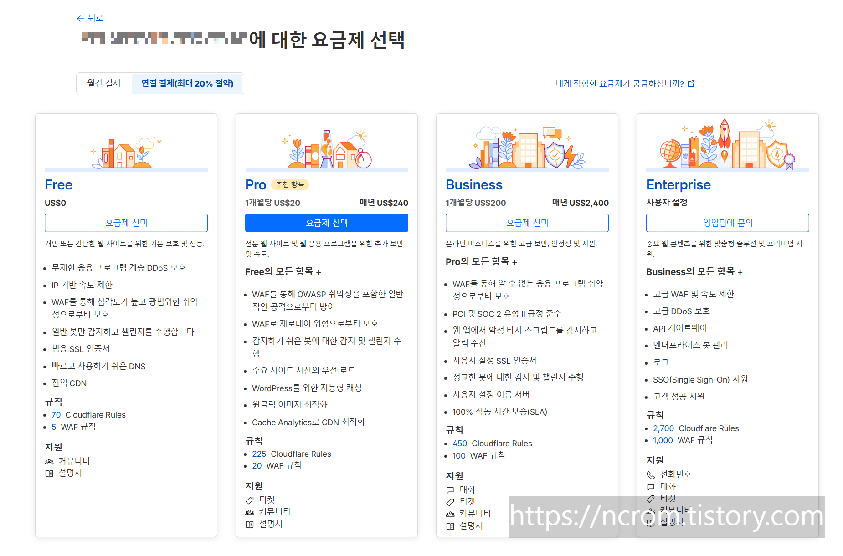Click the Enterprise plan title
The width and height of the screenshot is (843, 556).
pyautogui.click(x=679, y=185)
